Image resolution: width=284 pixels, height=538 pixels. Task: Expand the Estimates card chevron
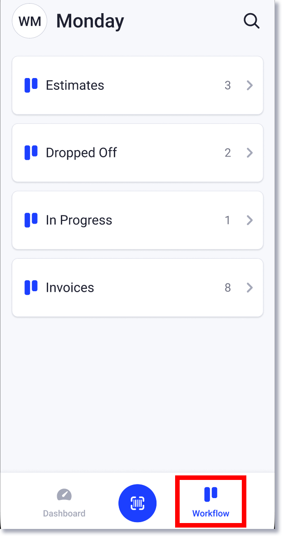[250, 85]
